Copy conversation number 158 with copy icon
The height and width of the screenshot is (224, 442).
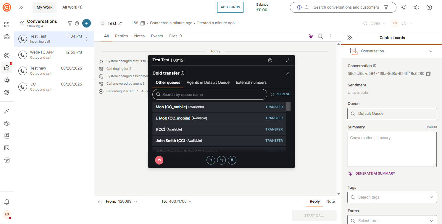point(143,23)
